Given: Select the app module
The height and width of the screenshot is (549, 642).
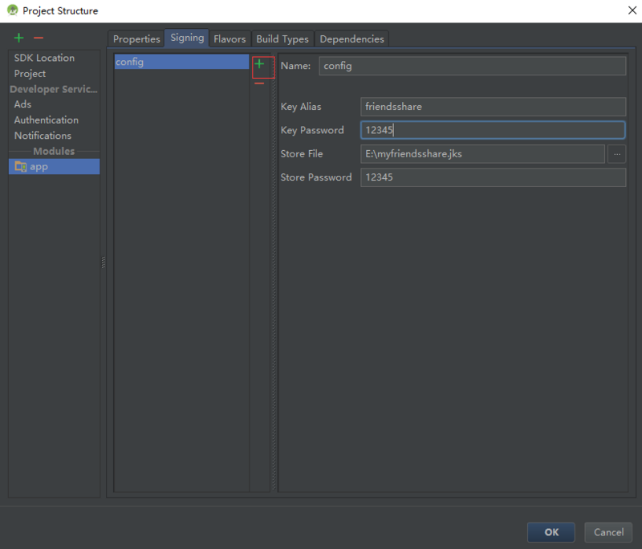Looking at the screenshot, I should [54, 167].
